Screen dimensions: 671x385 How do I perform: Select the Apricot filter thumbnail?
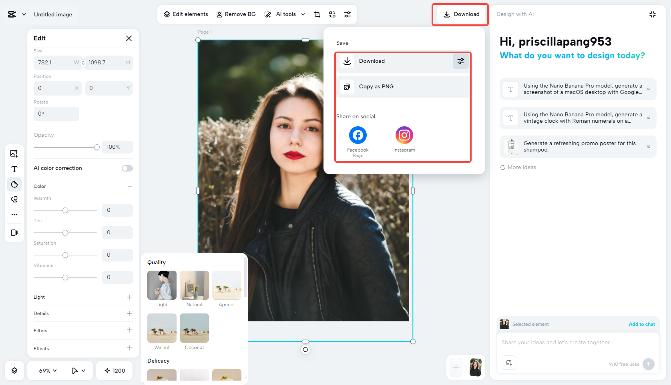tap(227, 285)
